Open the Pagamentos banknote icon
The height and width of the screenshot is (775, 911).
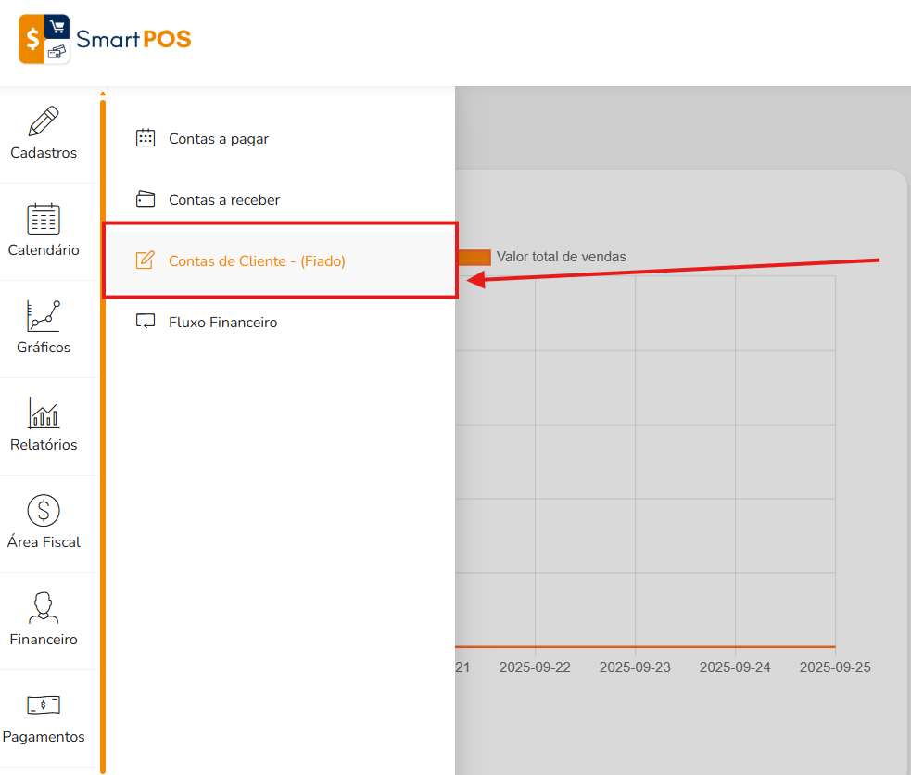[x=44, y=705]
